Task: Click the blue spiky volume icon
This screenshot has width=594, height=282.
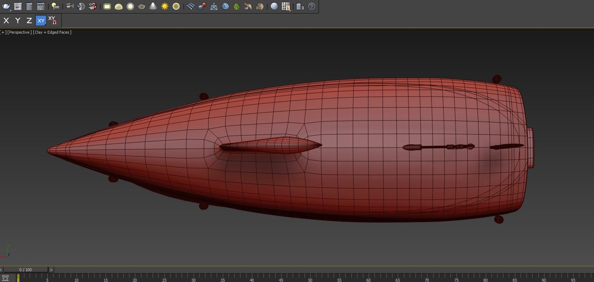Action: click(226, 7)
